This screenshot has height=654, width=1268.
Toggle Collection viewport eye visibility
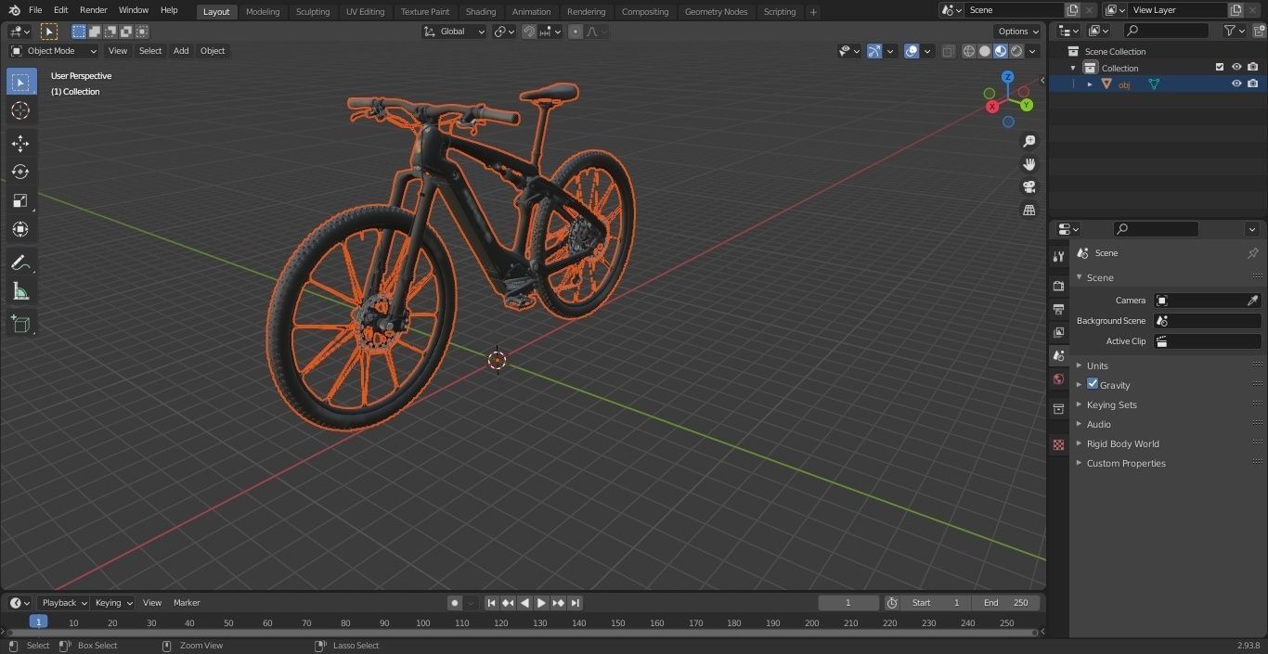(x=1236, y=67)
